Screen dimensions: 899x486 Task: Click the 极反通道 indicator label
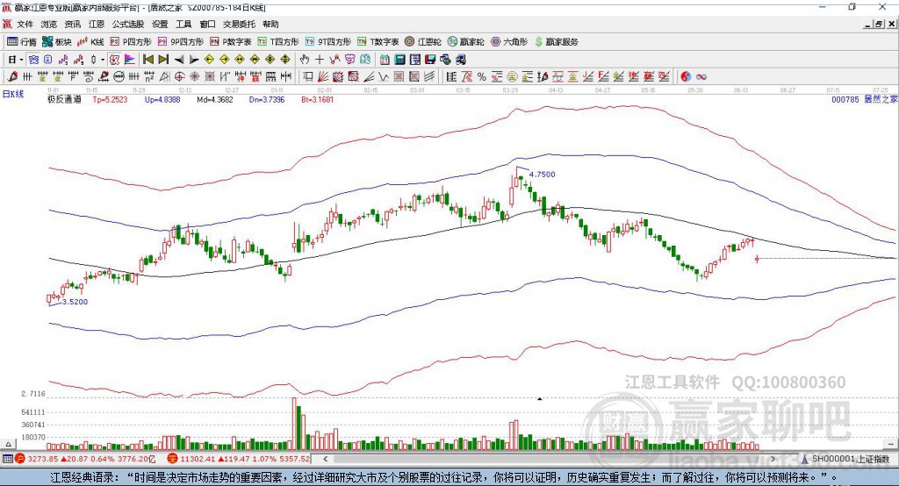pyautogui.click(x=64, y=99)
